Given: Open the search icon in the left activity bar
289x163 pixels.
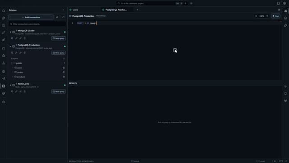Looking at the screenshot, I should (4, 11).
